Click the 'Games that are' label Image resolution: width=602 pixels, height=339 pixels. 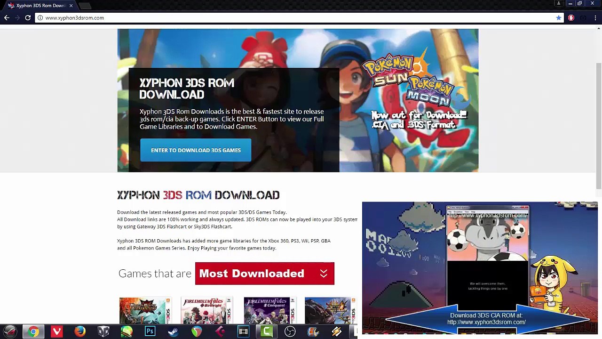[x=155, y=274]
